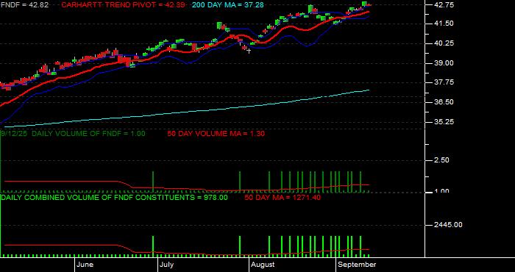Select the June month marker on timeline

pos(85,265)
